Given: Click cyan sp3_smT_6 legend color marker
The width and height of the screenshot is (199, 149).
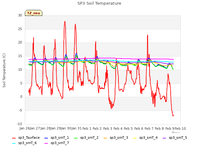Looking at the screenshot, I should 14,143.
